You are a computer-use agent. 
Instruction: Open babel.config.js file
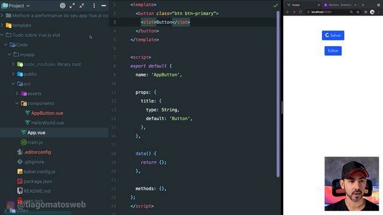pyautogui.click(x=39, y=171)
